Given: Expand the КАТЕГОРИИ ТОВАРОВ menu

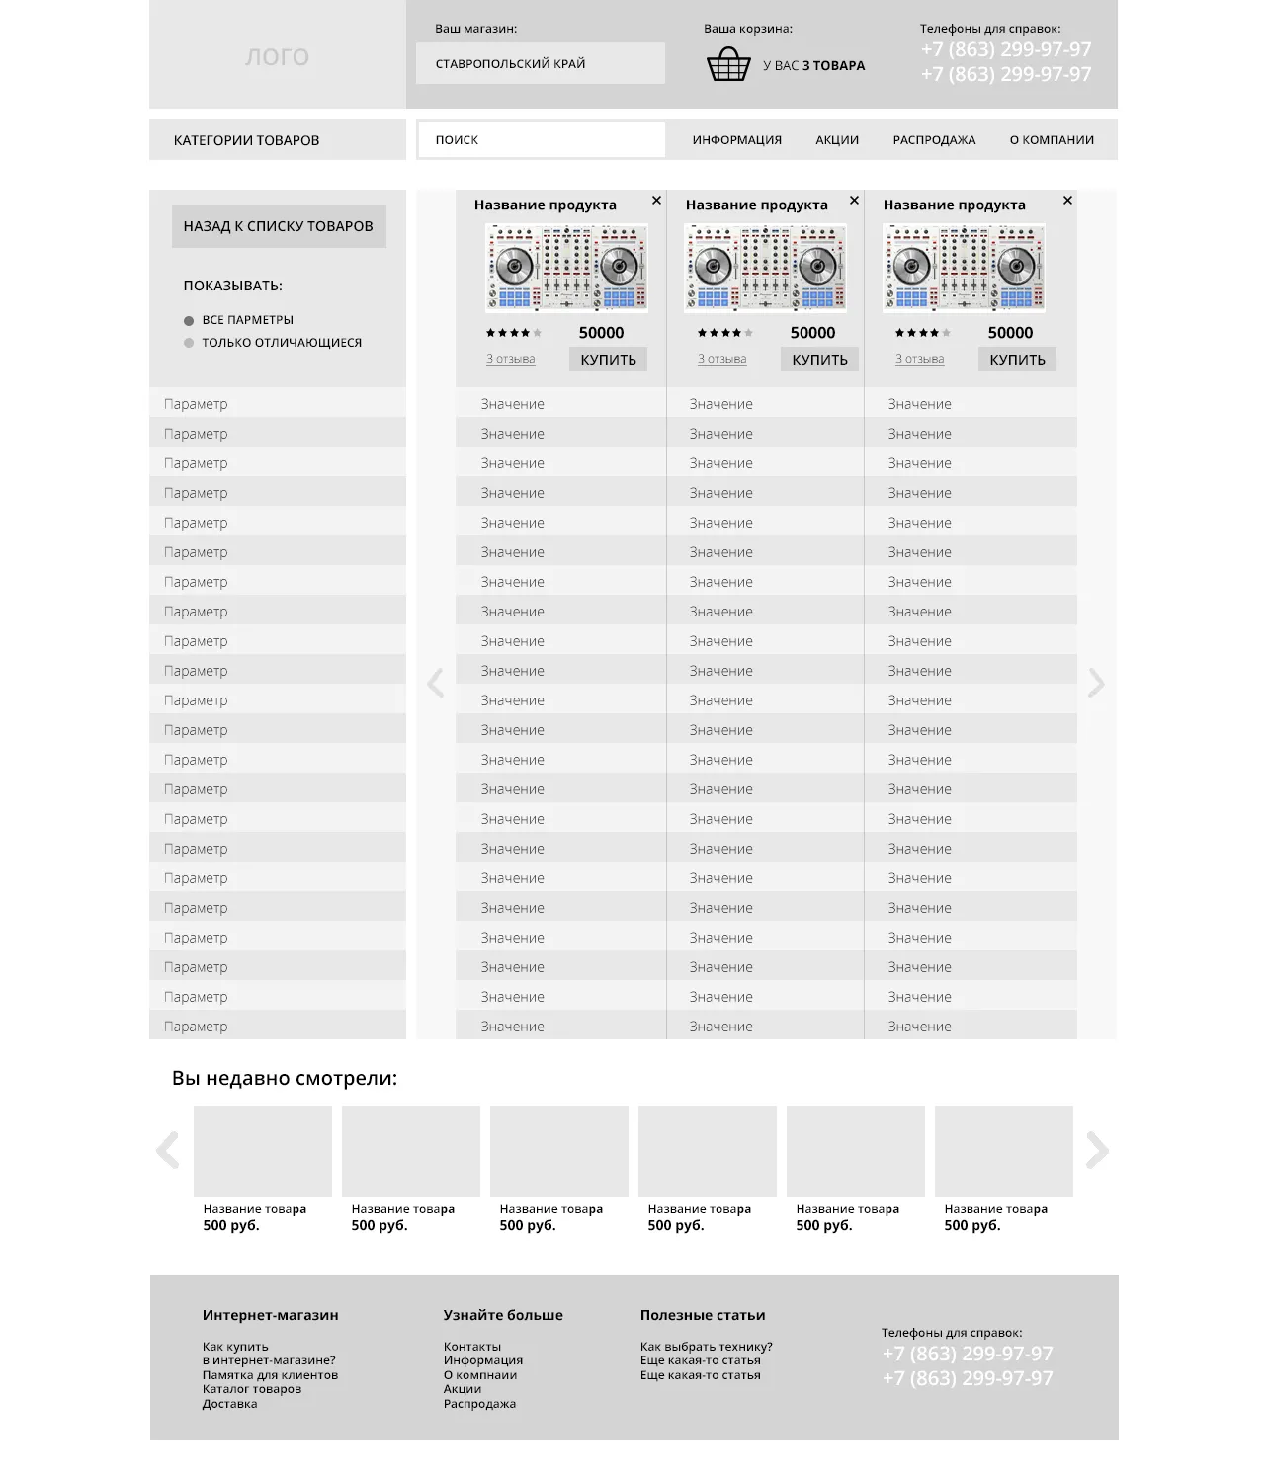Looking at the screenshot, I should pos(278,139).
